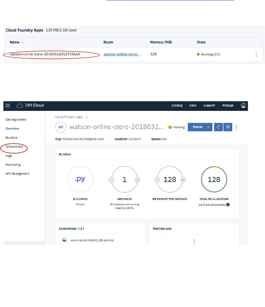Select Overview in the sidebar

coord(12,129)
